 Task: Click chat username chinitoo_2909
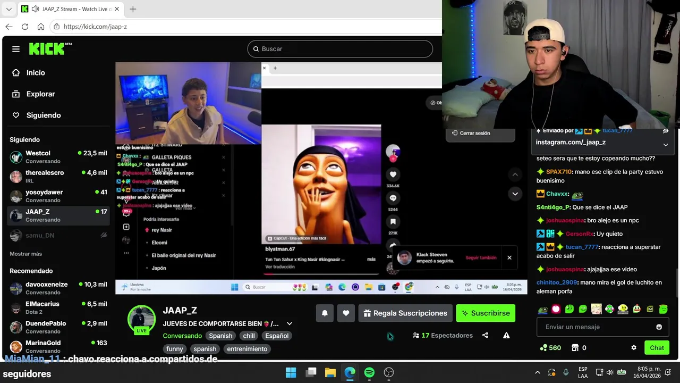[x=556, y=282]
